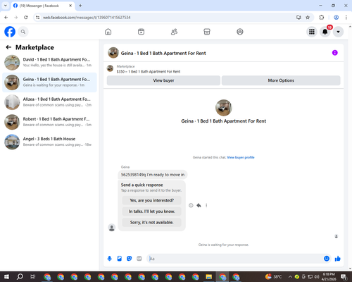Open the notifications bell
The height and width of the screenshot is (282, 352).
(x=325, y=32)
